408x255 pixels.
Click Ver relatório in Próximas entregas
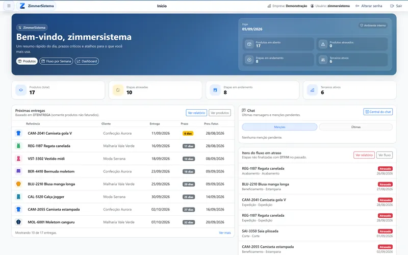(196, 113)
